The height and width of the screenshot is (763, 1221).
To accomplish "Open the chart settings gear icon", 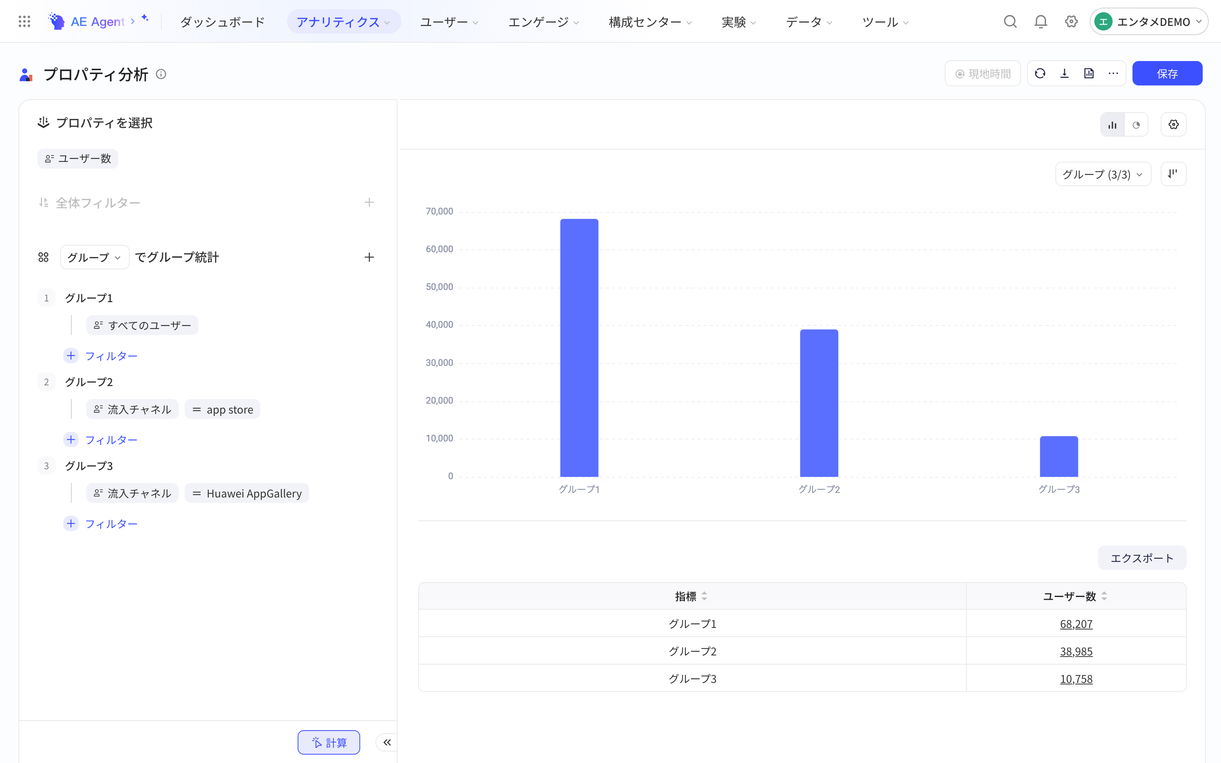I will tap(1174, 125).
